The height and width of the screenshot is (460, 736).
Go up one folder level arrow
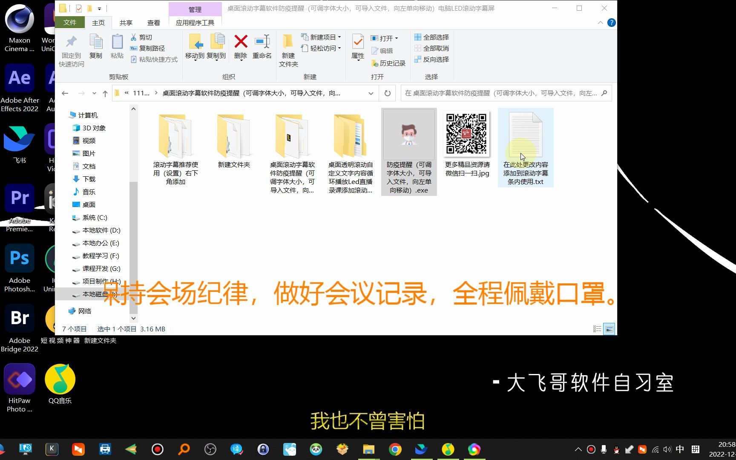coord(105,93)
